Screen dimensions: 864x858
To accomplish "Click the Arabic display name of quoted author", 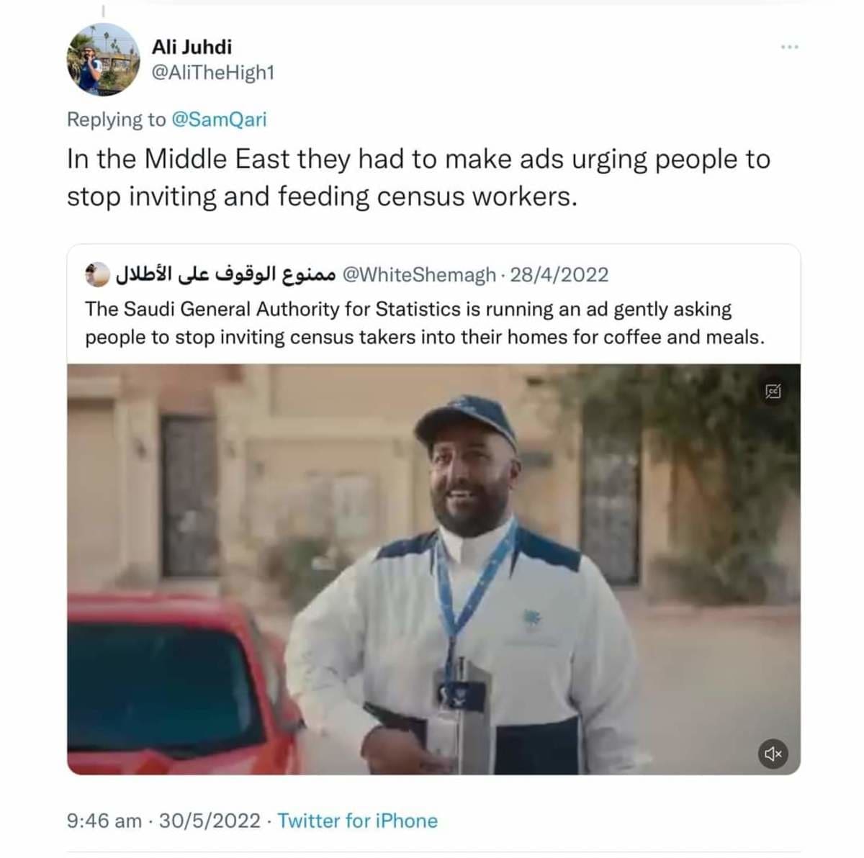I will 225,274.
